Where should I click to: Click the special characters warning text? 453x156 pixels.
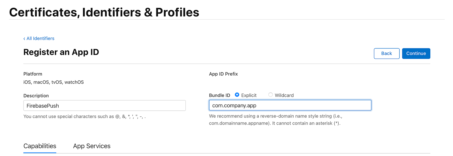pos(85,116)
